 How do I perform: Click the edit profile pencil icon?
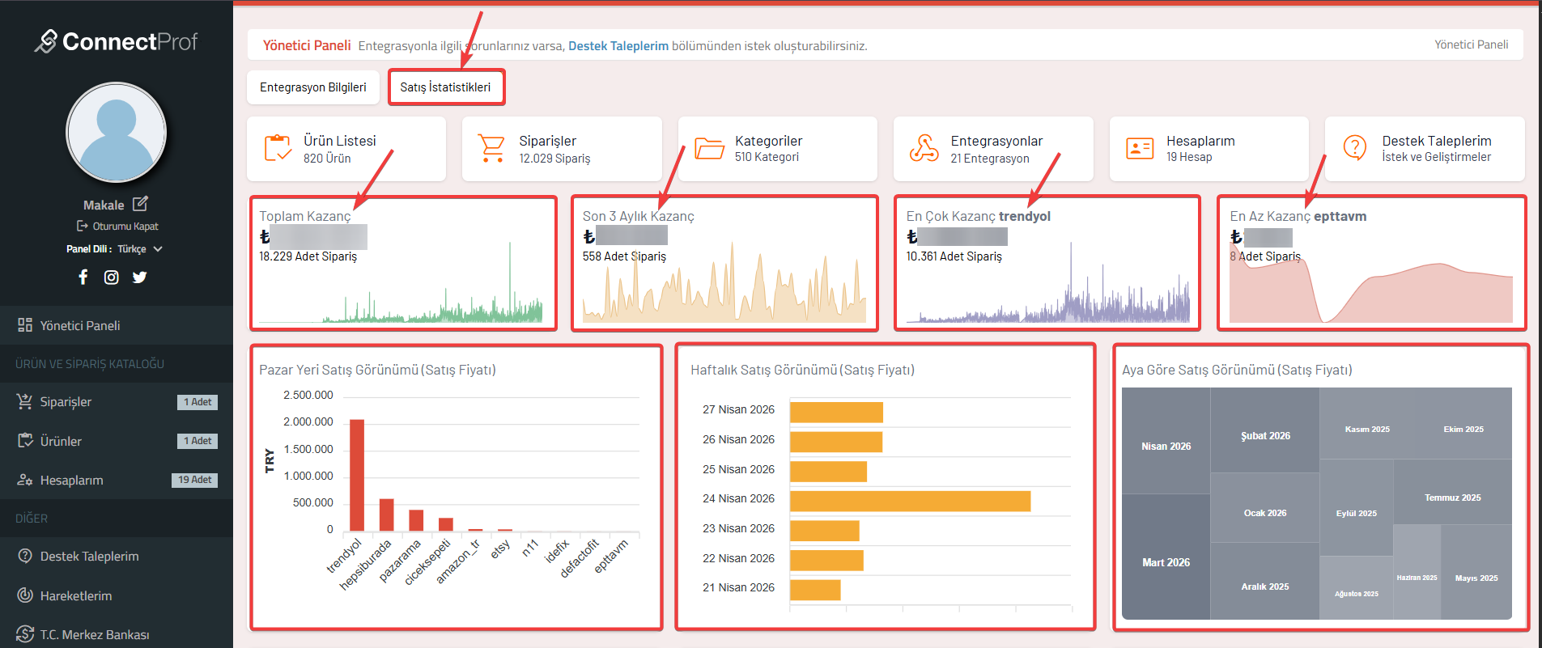(x=140, y=204)
